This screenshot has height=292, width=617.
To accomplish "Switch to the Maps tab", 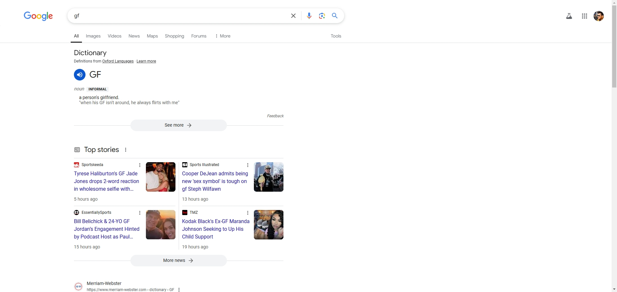I will [152, 36].
